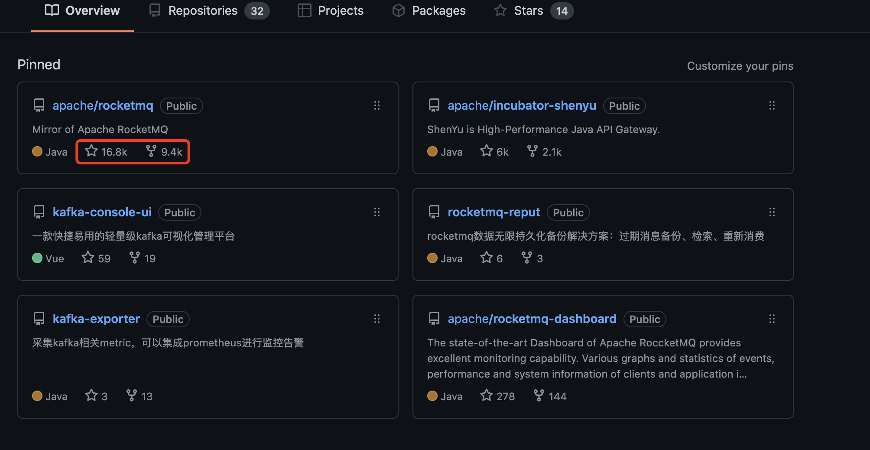This screenshot has width=870, height=450.
Task: Open apache/incubator-shenyu repository link
Action: [x=522, y=106]
